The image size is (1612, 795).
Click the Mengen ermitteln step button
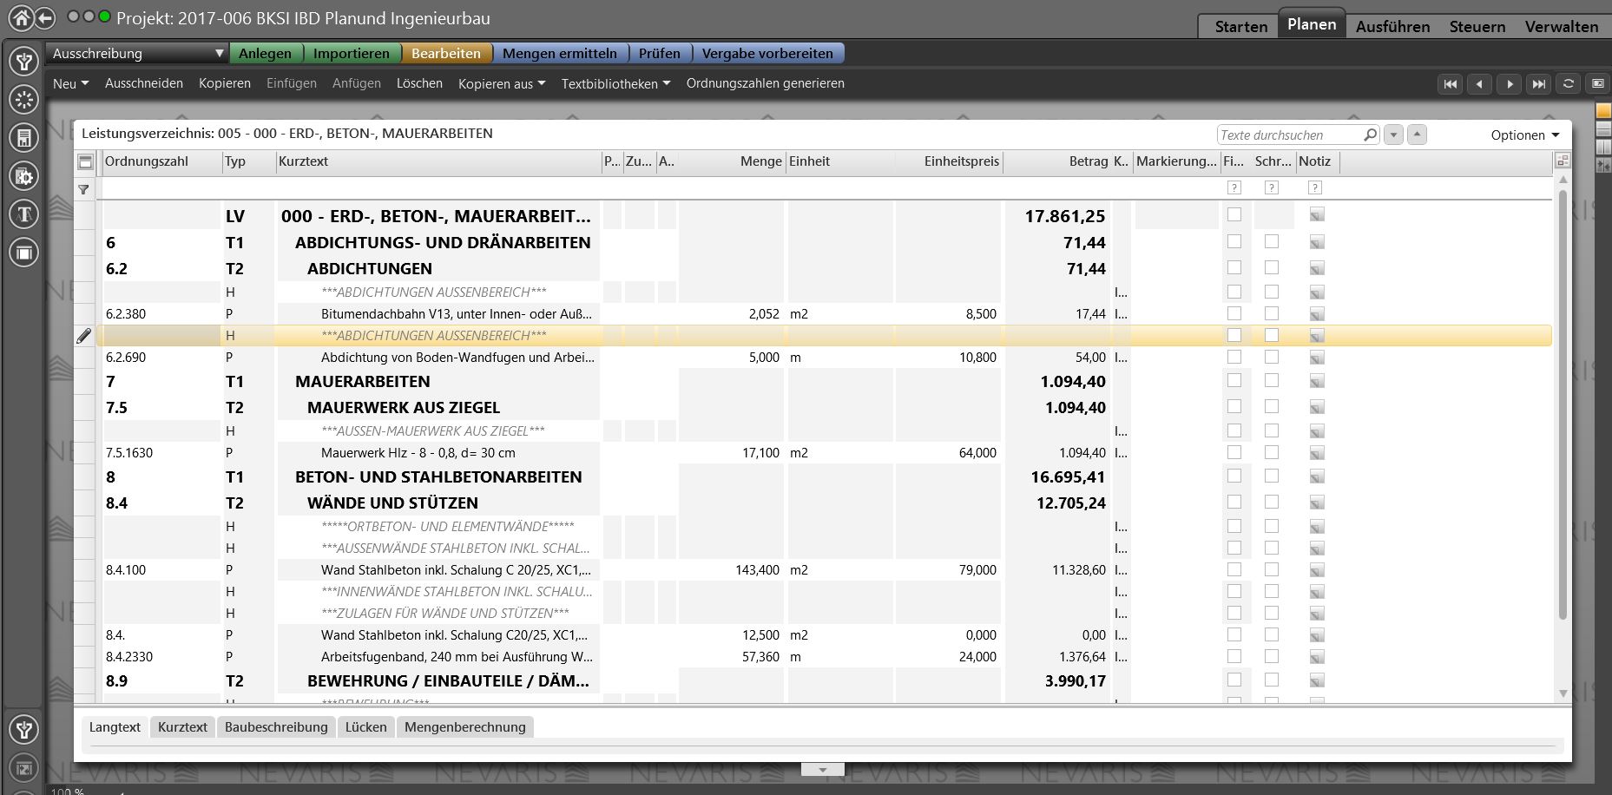click(x=559, y=54)
